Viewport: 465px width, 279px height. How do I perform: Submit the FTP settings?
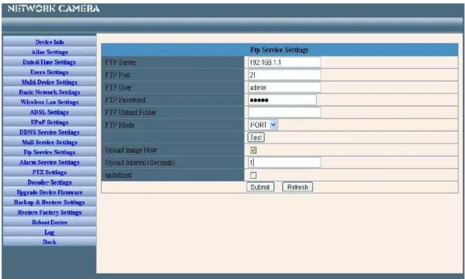point(260,187)
